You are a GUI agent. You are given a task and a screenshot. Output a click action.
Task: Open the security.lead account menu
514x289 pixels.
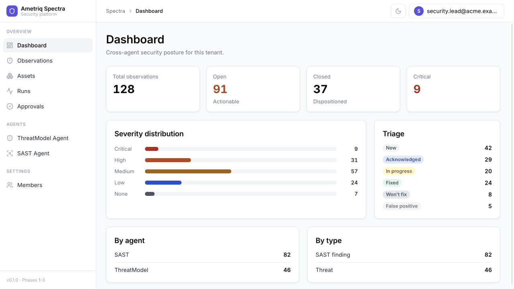(x=457, y=11)
